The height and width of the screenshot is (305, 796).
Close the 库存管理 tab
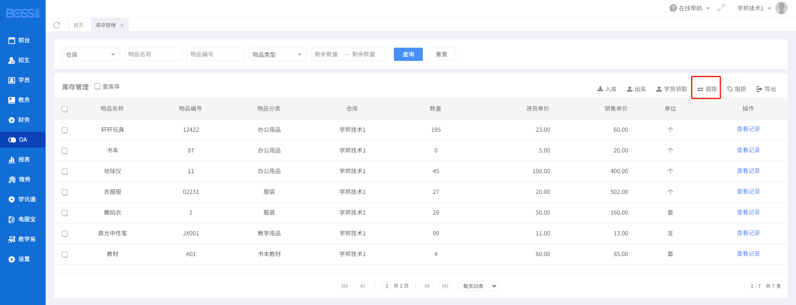click(x=122, y=25)
